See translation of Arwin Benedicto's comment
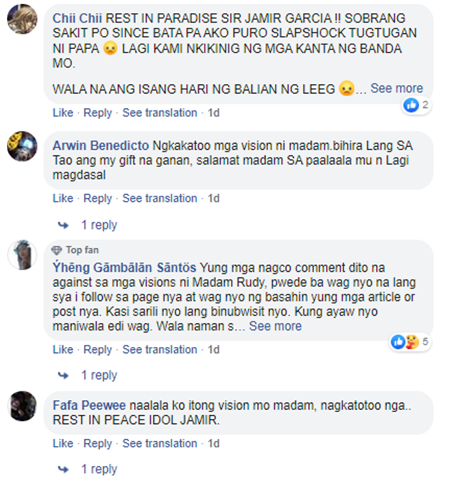 (160, 198)
